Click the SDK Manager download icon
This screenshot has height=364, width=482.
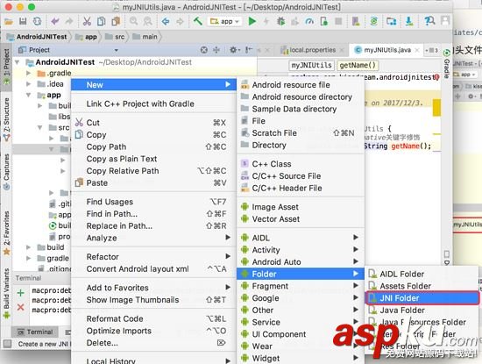tap(409, 21)
